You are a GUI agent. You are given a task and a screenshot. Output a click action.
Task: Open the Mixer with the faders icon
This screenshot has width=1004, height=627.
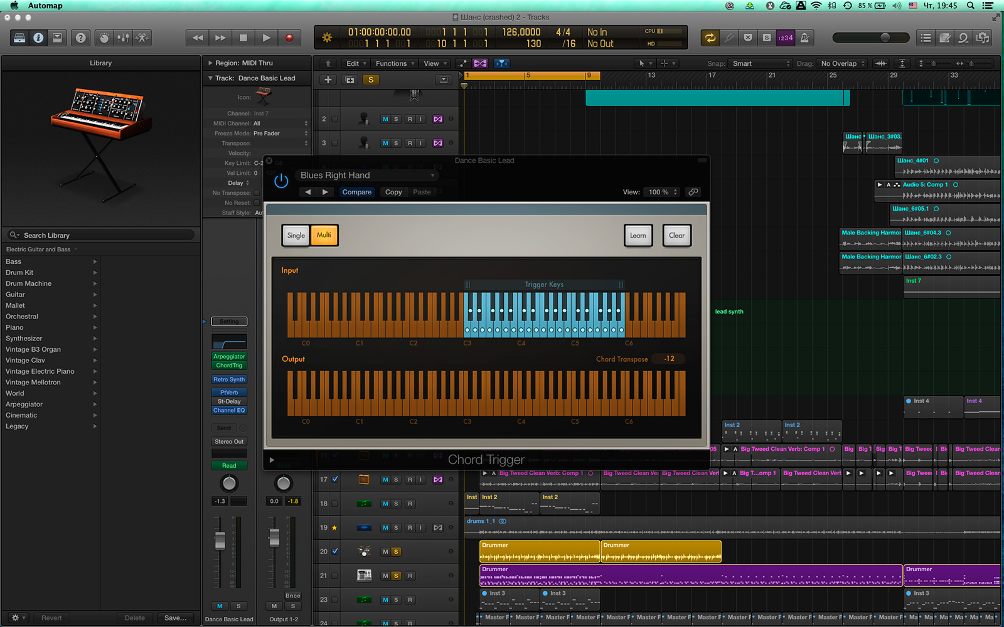click(122, 38)
